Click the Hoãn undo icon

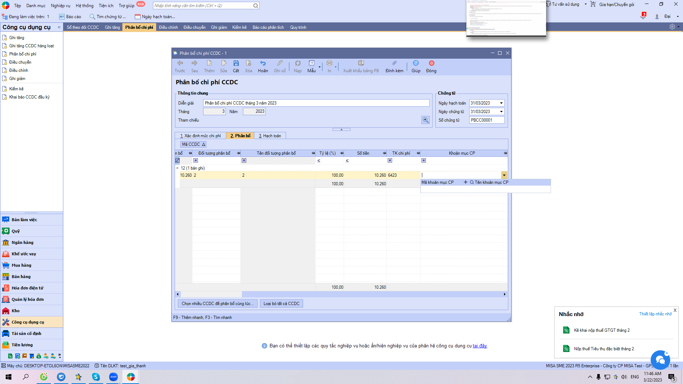click(x=263, y=63)
